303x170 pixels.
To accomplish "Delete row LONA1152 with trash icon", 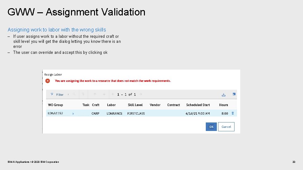I will coord(233,113).
